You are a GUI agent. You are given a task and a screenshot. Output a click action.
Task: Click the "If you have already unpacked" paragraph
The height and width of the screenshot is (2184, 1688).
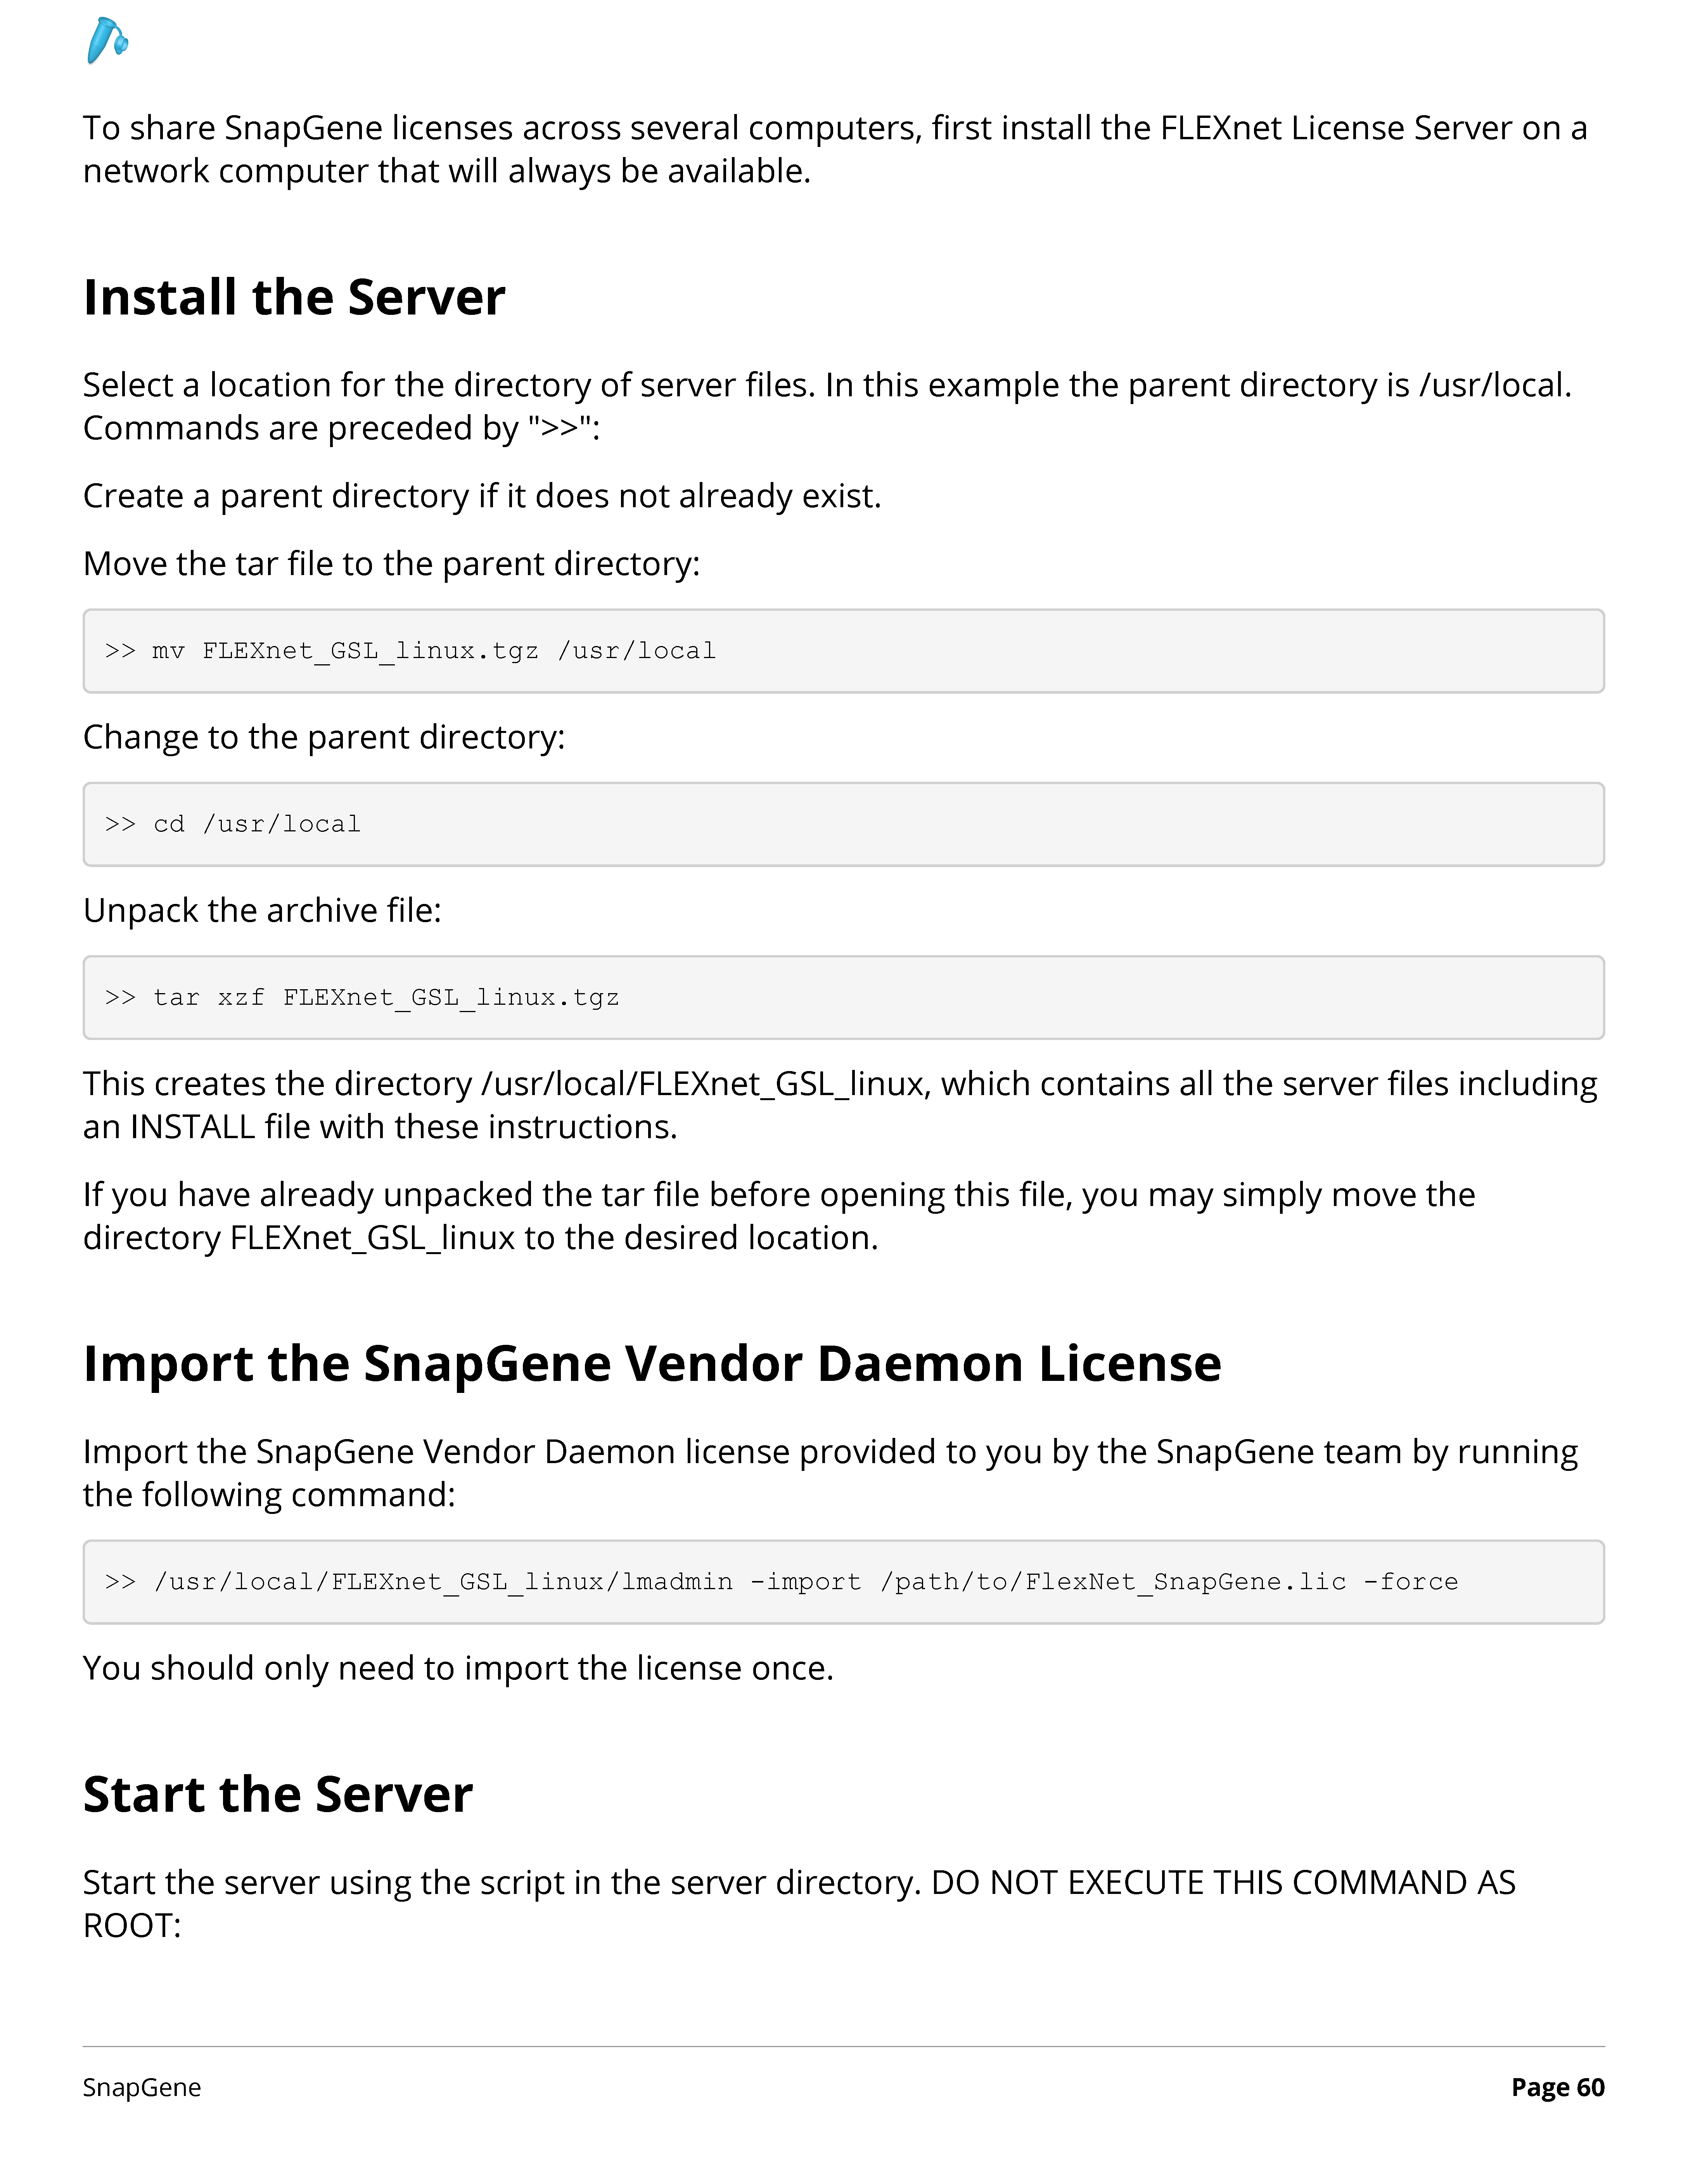coord(779,1216)
